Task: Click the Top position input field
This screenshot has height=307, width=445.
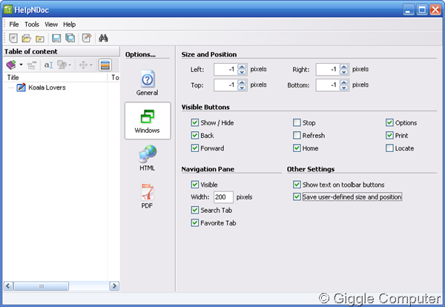Action: point(225,85)
